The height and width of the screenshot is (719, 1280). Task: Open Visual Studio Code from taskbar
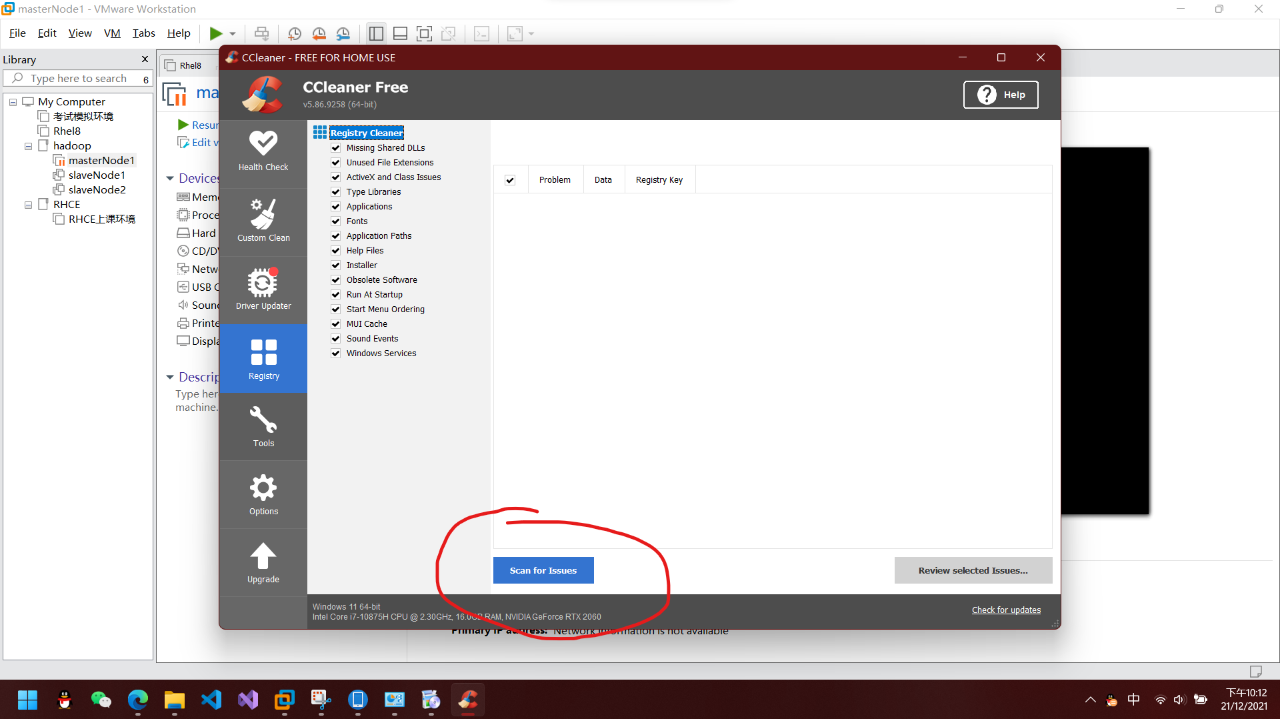coord(211,700)
